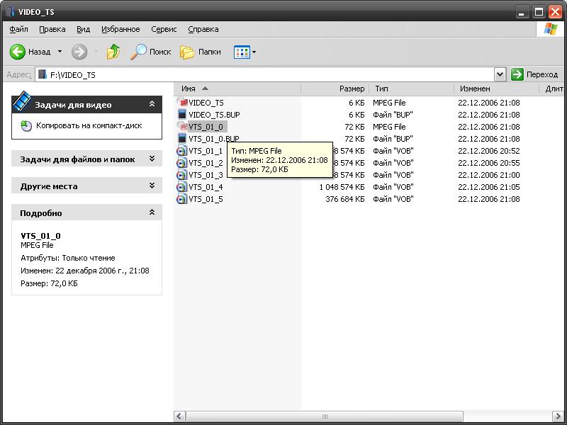Screen dimensions: 567x425
Task: Click Копировать на компакт-диск link
Action: (89, 125)
